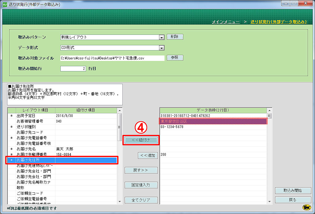The width and height of the screenshot is (315, 214).
Task: Select the お届け先住所 row in layout list
Action: [x=62, y=160]
